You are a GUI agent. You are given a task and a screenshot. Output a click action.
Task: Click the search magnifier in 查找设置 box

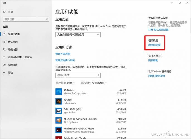(x=47, y=19)
